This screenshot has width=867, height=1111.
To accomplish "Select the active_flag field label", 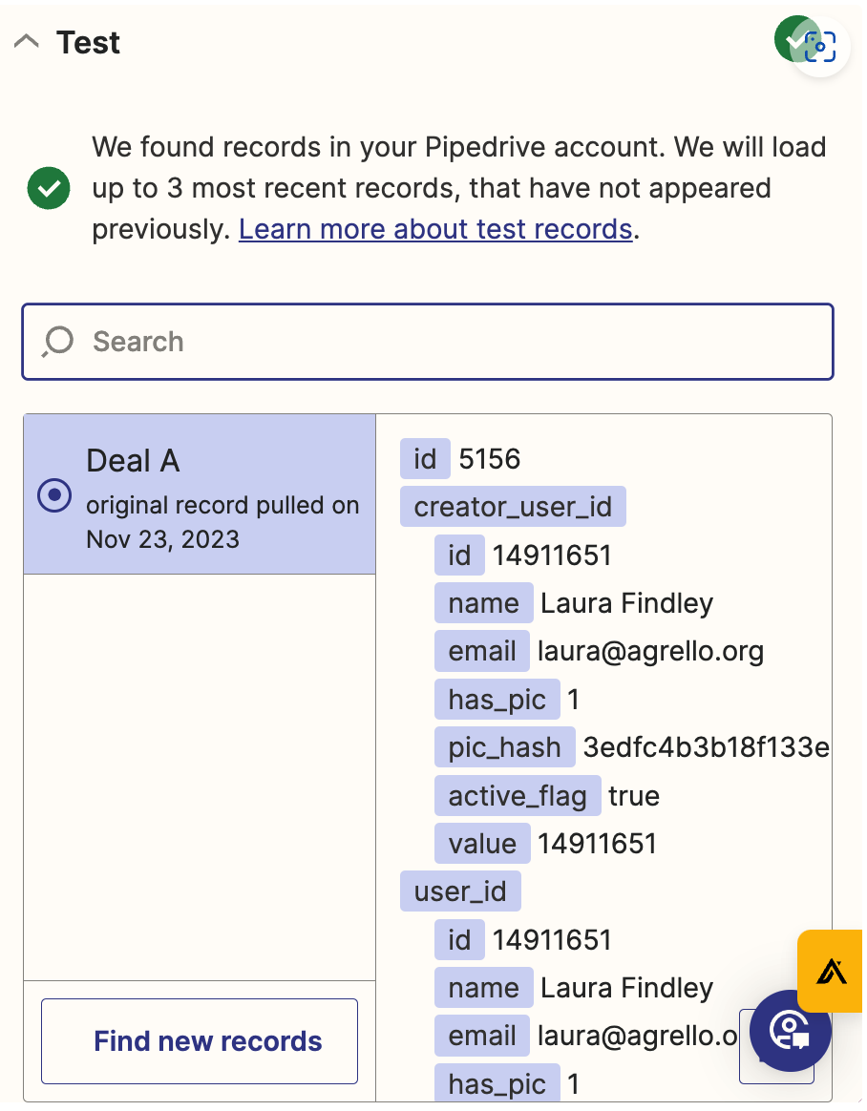I will click(518, 795).
